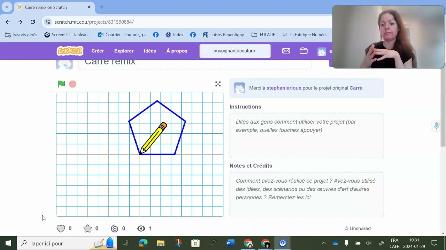The image size is (446, 250).
Task: Open Microsoft Edge from taskbar
Action: tap(143, 243)
